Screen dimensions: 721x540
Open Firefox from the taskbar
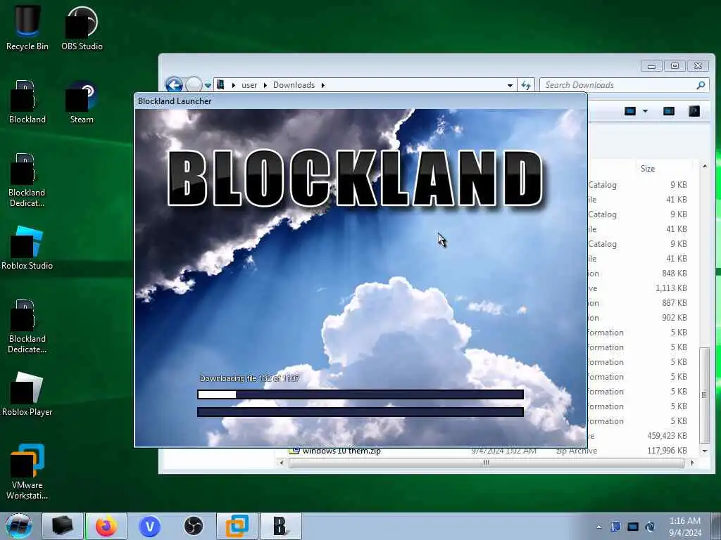[x=106, y=526]
